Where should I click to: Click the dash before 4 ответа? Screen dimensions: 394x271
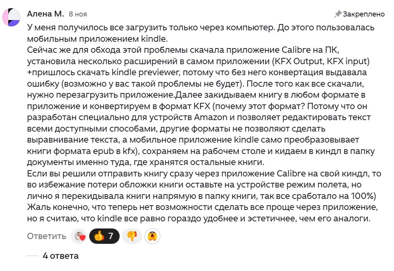click(x=32, y=256)
